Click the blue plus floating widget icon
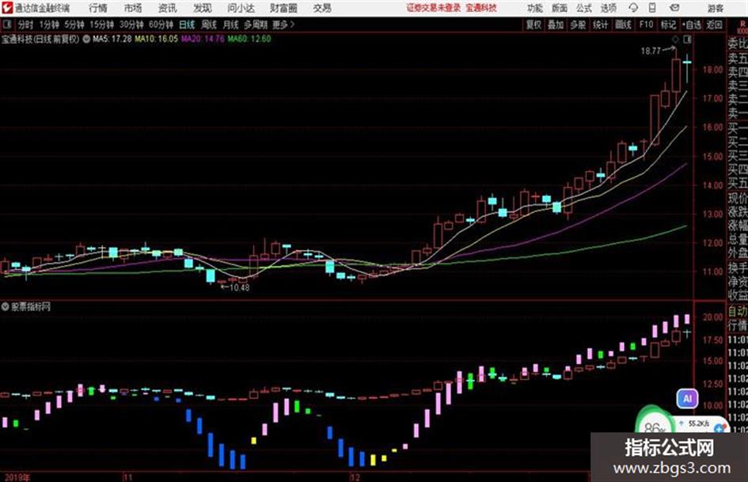This screenshot has width=748, height=482. (720, 429)
